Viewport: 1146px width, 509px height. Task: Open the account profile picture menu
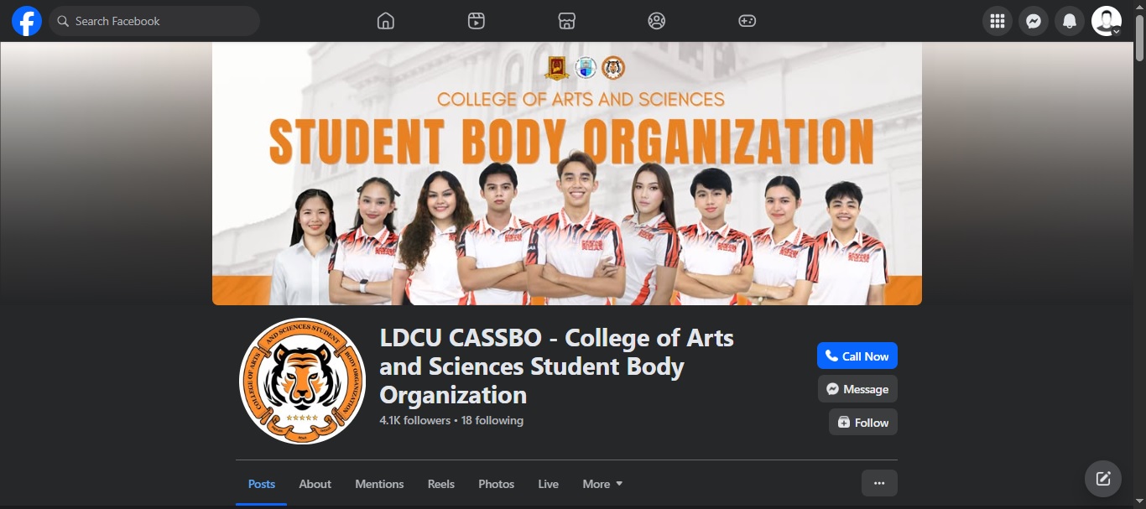coord(1107,21)
